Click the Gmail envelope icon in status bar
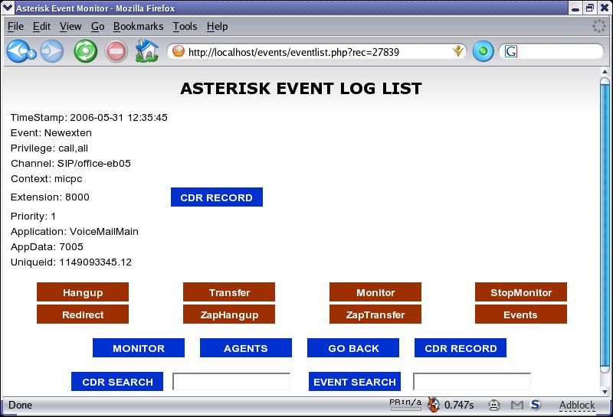The width and height of the screenshot is (613, 417). click(x=517, y=405)
